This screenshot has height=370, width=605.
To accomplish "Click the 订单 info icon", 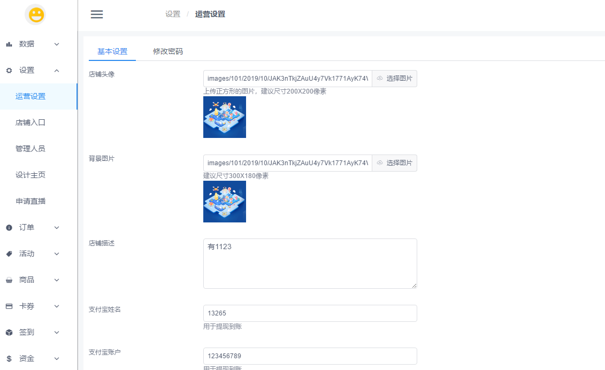I will click(x=9, y=228).
